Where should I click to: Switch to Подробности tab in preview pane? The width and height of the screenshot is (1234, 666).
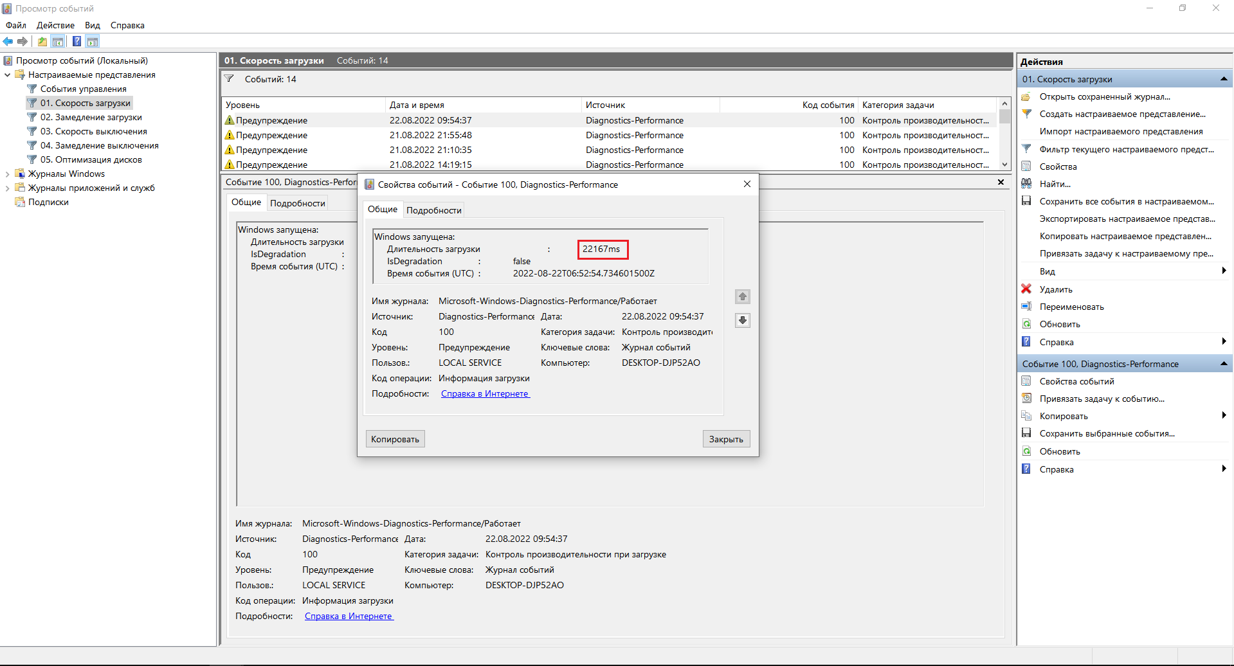[298, 203]
